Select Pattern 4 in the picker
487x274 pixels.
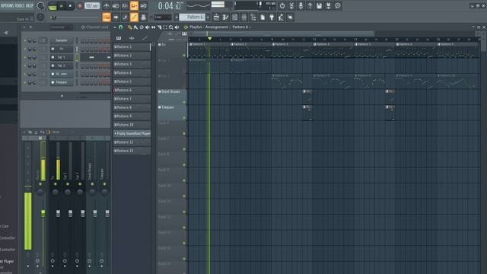[132, 73]
